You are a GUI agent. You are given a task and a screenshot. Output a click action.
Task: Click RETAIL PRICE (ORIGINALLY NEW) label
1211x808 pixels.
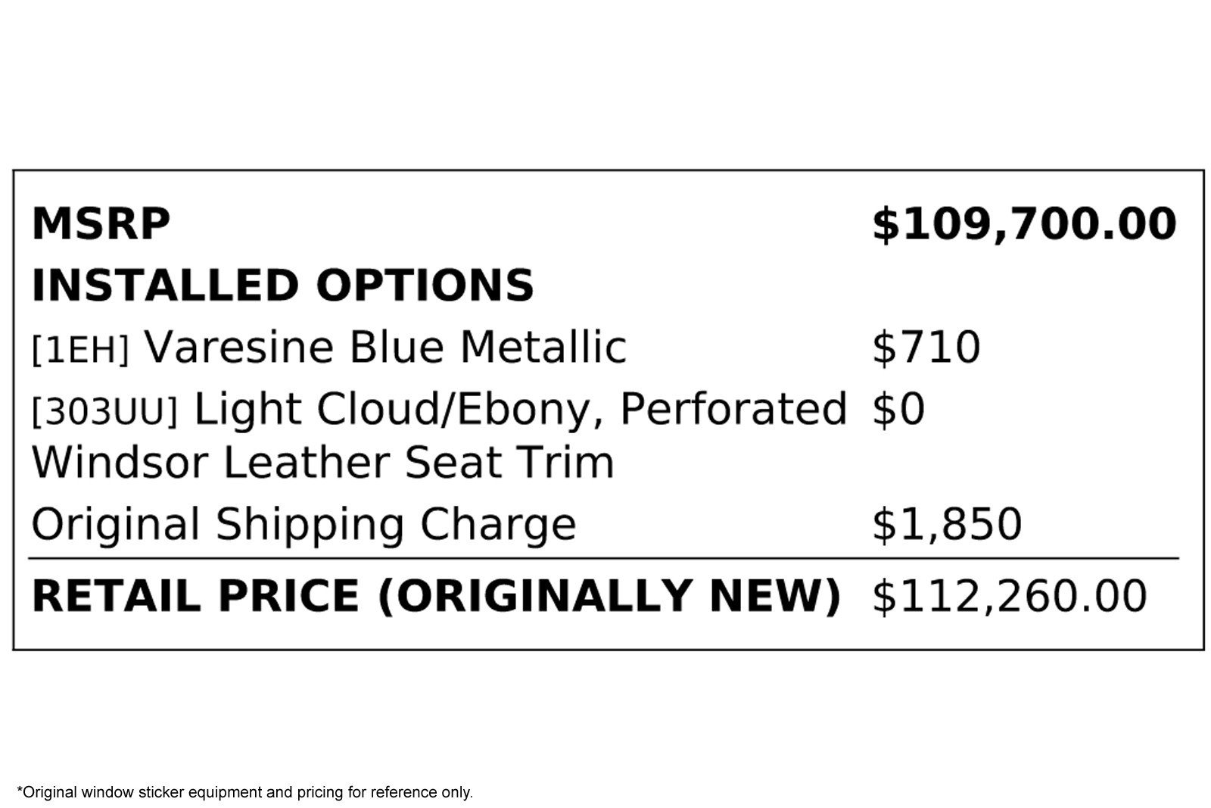click(437, 595)
